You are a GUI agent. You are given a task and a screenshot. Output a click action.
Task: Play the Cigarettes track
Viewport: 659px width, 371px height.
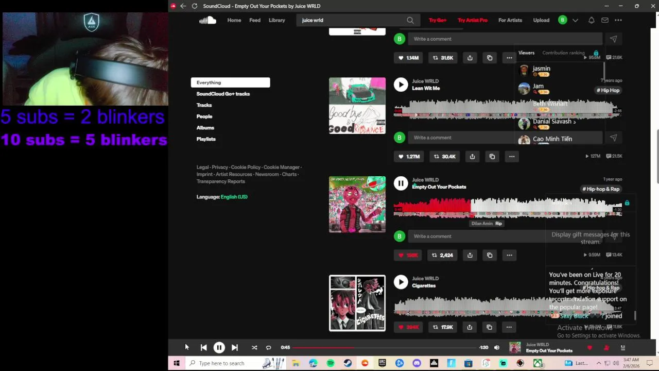click(x=401, y=282)
